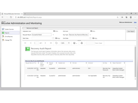
Task: Print the report
Action: [82, 43]
